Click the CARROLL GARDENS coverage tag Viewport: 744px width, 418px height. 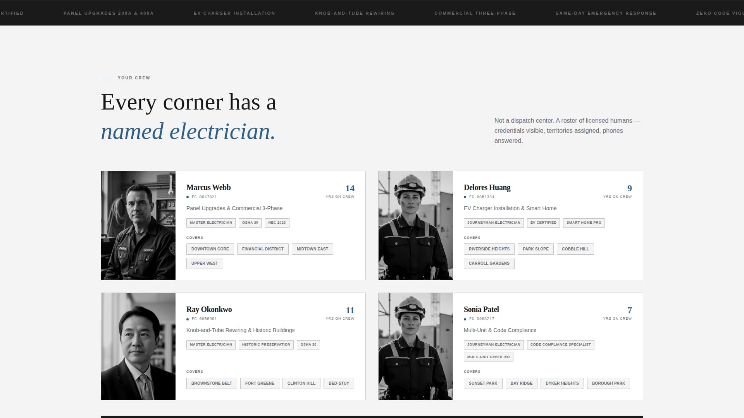pos(489,263)
